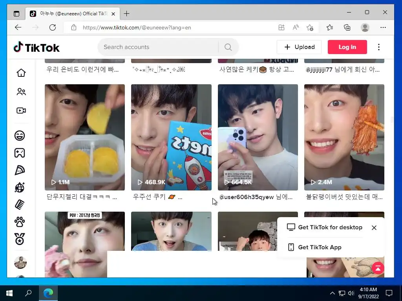This screenshot has width=402, height=301.
Task: Open the LIVE camera icon in sidebar
Action: [x=21, y=111]
